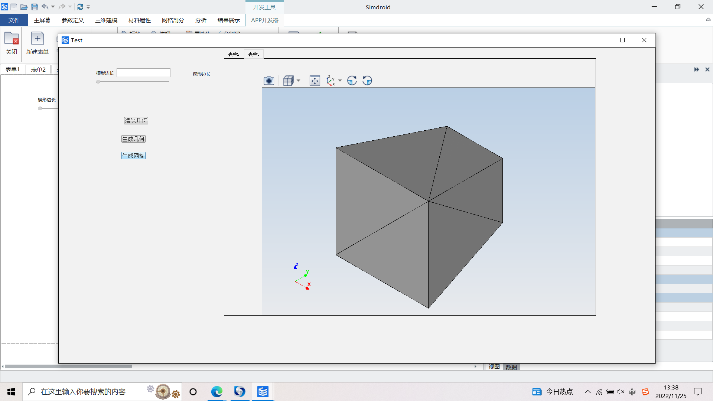713x401 pixels.
Task: Click the horizontal scrollbar at the bottom
Action: (x=68, y=366)
